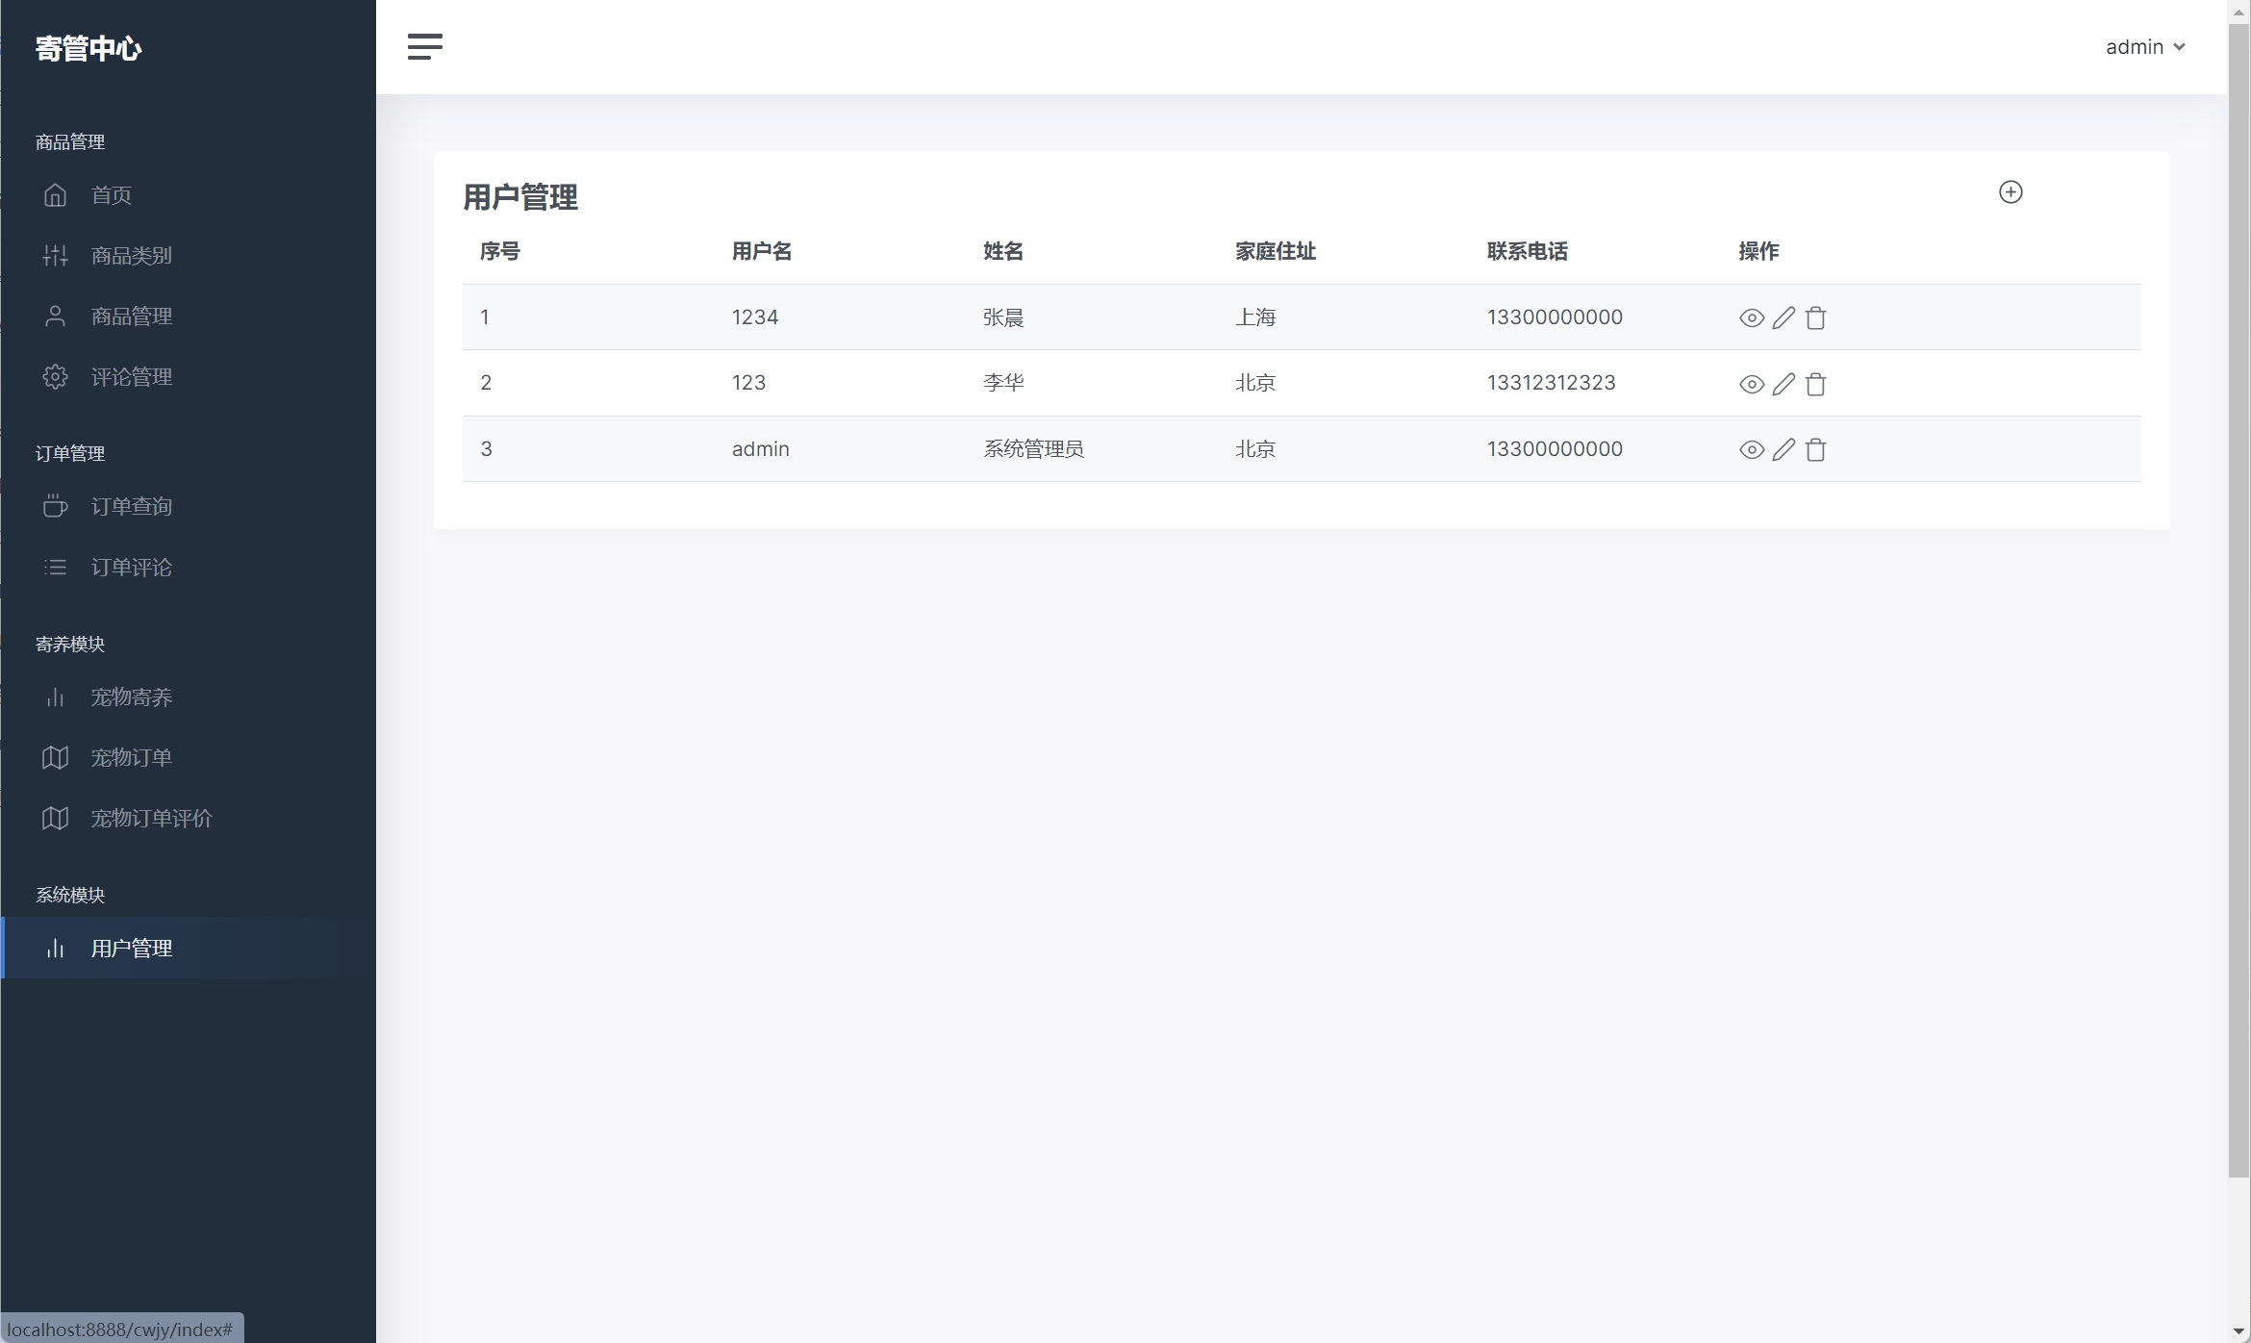Viewport: 2251px width, 1343px height.
Task: View user 李华 with the eye icon
Action: (1751, 384)
